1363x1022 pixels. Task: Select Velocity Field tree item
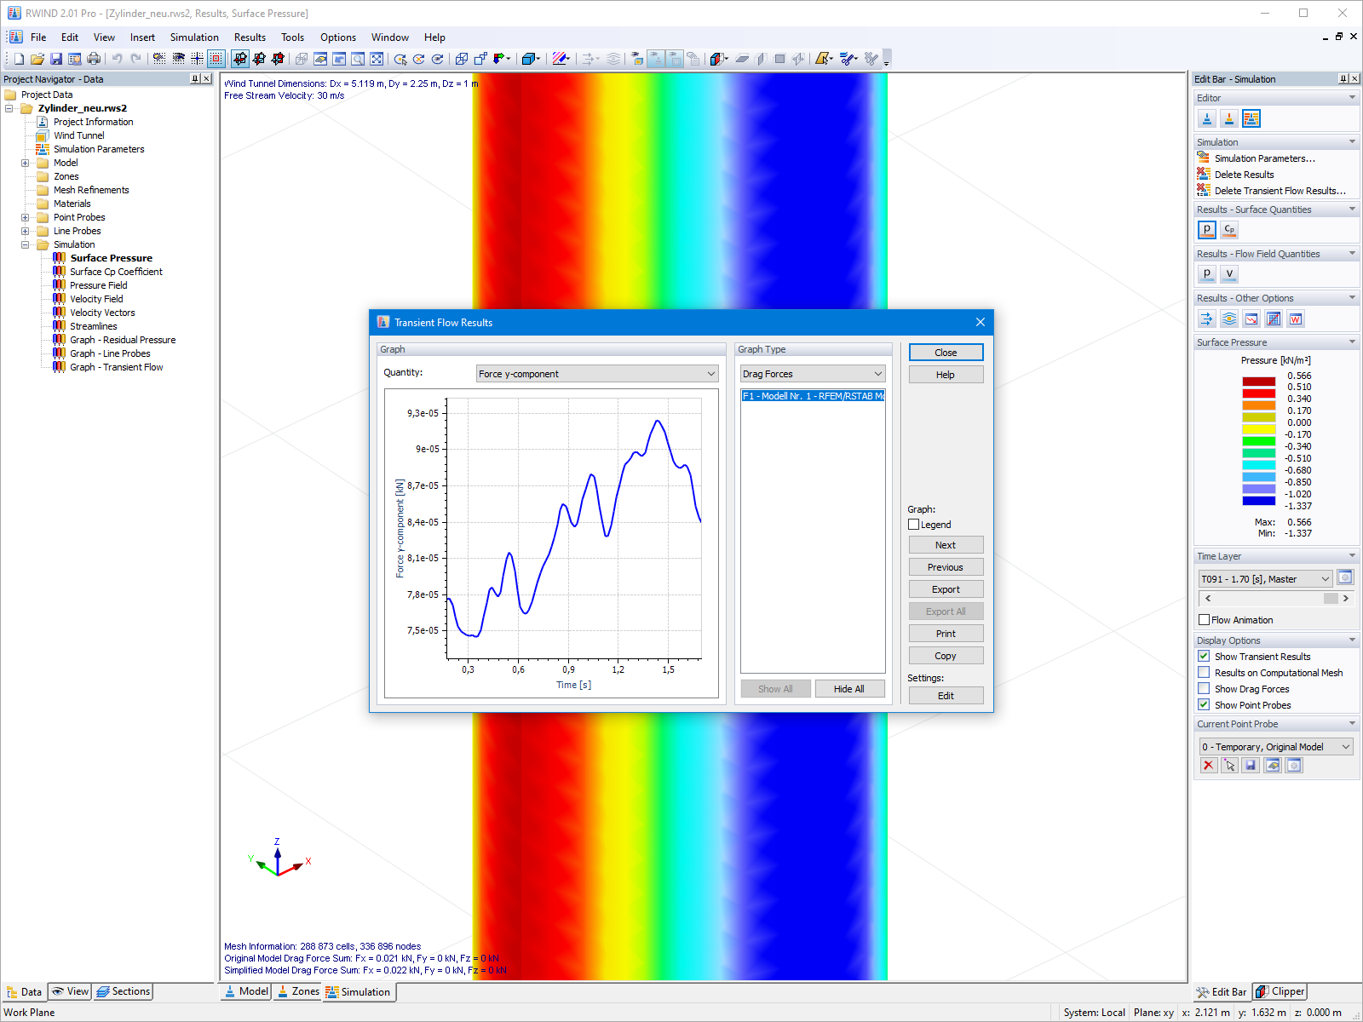tap(96, 299)
